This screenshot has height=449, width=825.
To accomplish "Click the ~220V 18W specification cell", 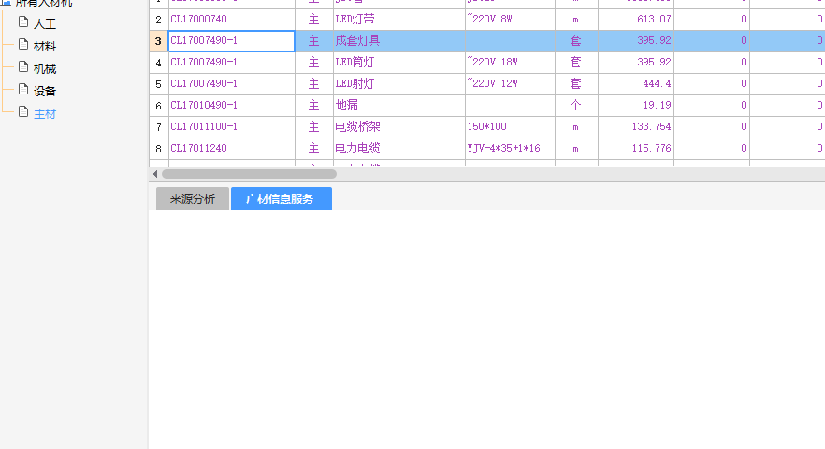I will click(510, 63).
